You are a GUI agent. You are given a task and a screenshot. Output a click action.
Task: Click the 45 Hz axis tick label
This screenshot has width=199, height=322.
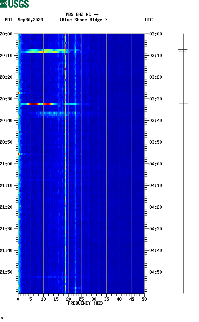132,299
